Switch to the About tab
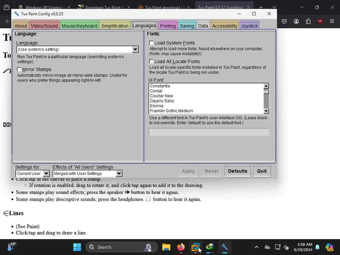 coord(21,26)
